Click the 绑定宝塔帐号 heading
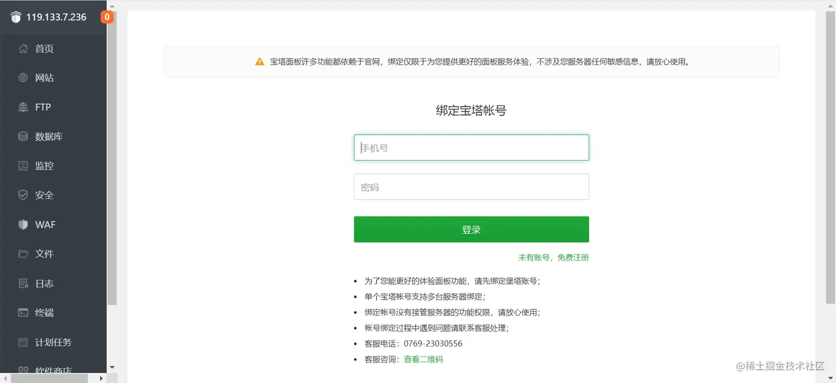Image resolution: width=836 pixels, height=383 pixels. tap(471, 111)
